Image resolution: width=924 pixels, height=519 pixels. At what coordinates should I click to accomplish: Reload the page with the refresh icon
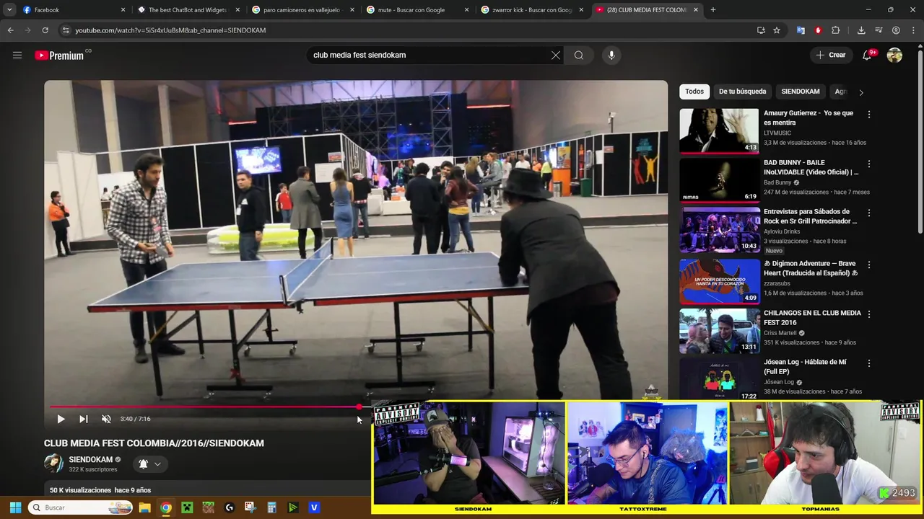(45, 30)
